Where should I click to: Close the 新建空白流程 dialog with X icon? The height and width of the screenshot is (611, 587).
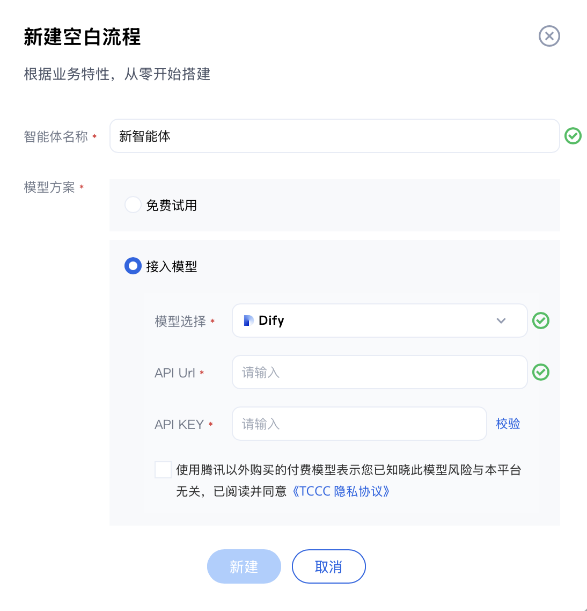point(549,36)
